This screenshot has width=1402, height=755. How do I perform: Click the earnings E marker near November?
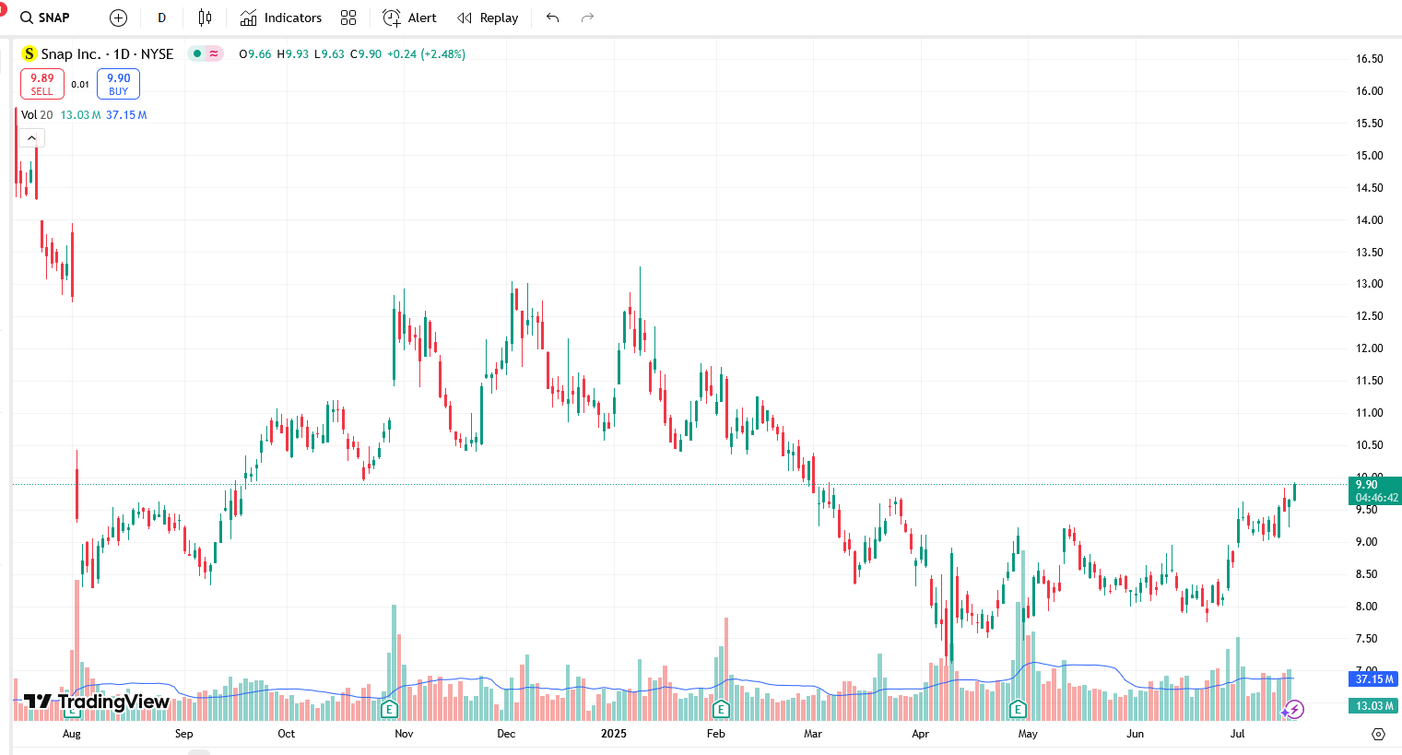pyautogui.click(x=390, y=709)
